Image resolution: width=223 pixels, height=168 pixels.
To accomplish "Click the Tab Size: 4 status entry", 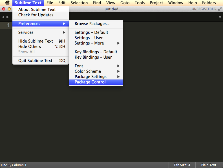I will (182, 165).
